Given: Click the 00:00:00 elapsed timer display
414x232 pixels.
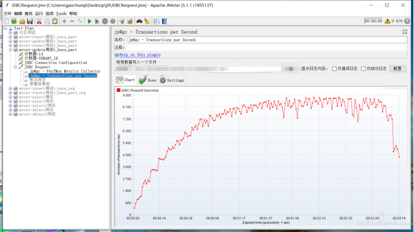Looking at the screenshot, I should pyautogui.click(x=373, y=21).
